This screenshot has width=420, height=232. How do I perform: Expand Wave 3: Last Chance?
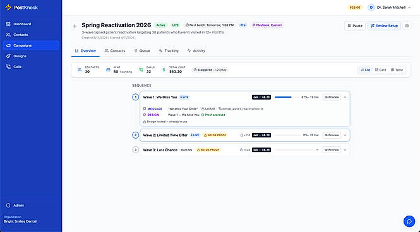pyautogui.click(x=345, y=149)
